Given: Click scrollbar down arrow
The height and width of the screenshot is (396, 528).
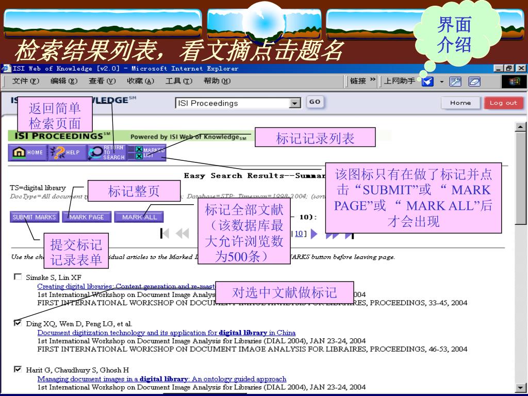Looking at the screenshot, I should [x=520, y=388].
